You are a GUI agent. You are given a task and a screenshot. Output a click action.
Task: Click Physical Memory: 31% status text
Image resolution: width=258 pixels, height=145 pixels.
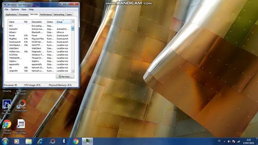point(60,85)
